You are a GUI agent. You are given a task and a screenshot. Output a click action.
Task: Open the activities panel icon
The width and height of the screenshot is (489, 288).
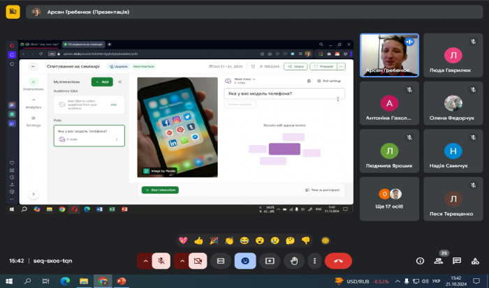pos(474,261)
